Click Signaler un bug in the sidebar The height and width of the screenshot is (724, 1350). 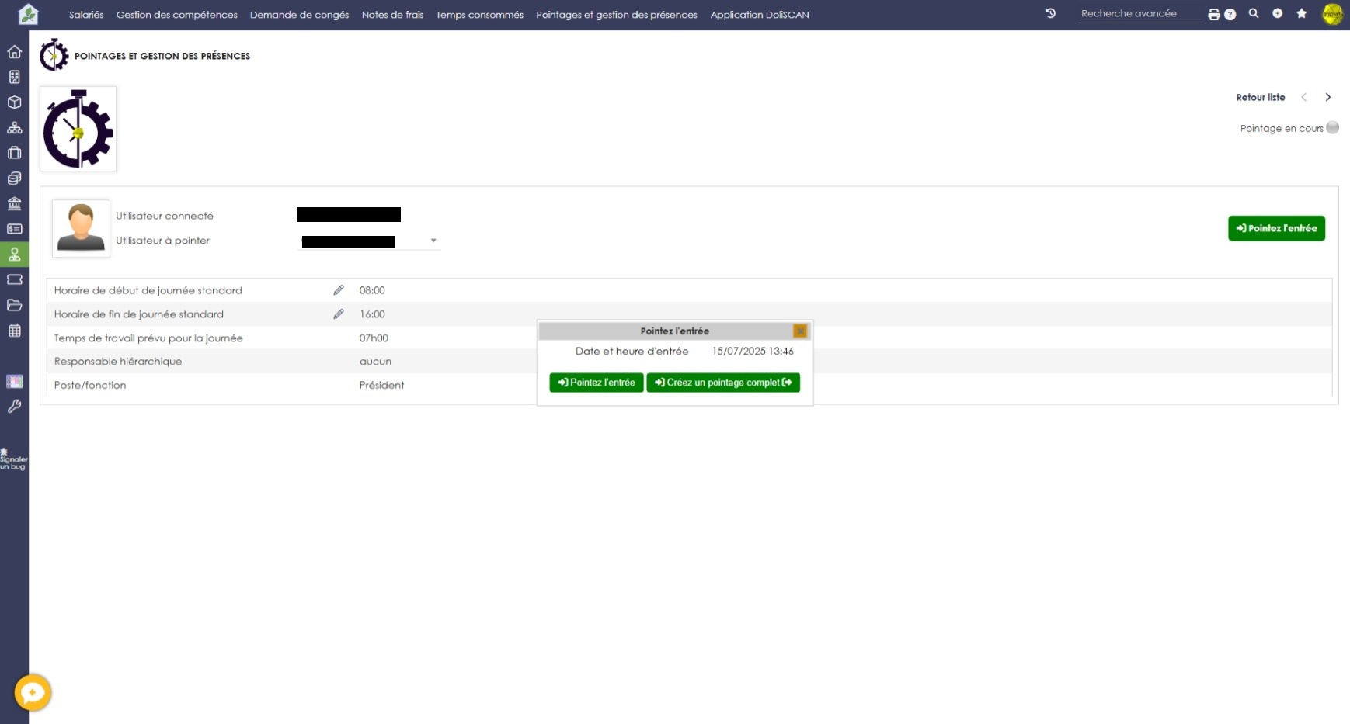[x=13, y=459]
